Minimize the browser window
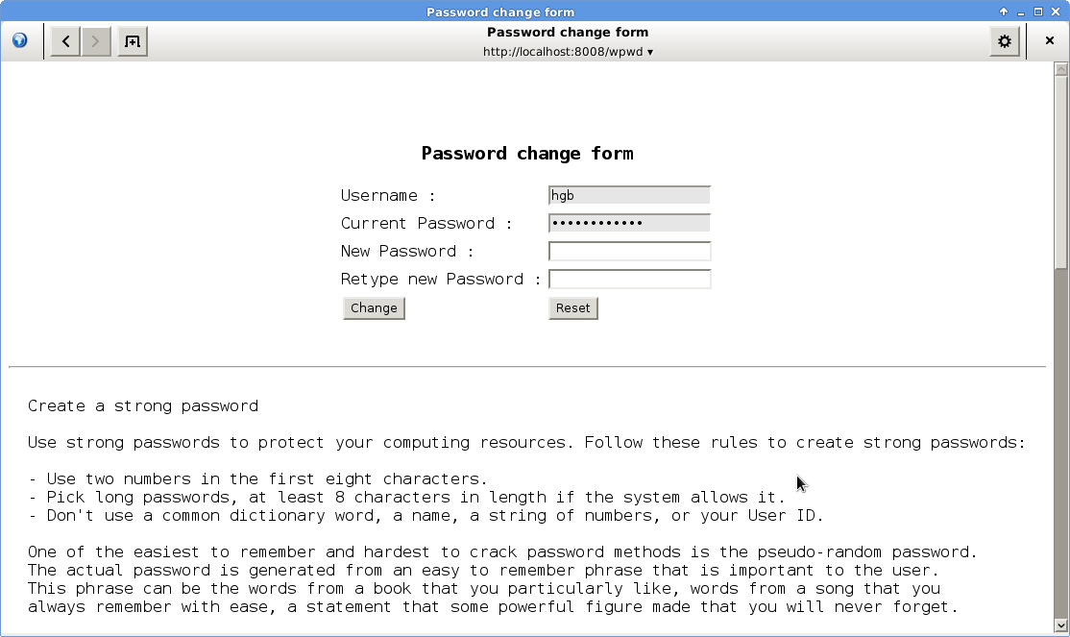This screenshot has width=1070, height=637. click(x=1020, y=12)
